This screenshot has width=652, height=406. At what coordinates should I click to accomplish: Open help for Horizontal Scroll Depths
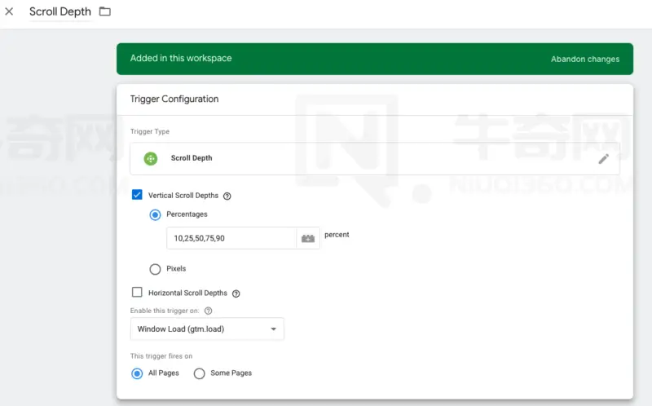coord(236,293)
